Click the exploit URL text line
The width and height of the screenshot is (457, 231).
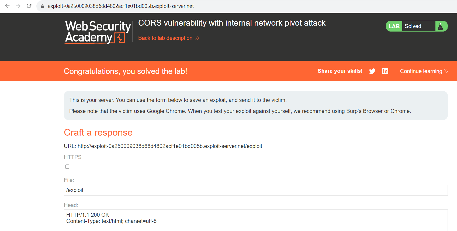163,146
